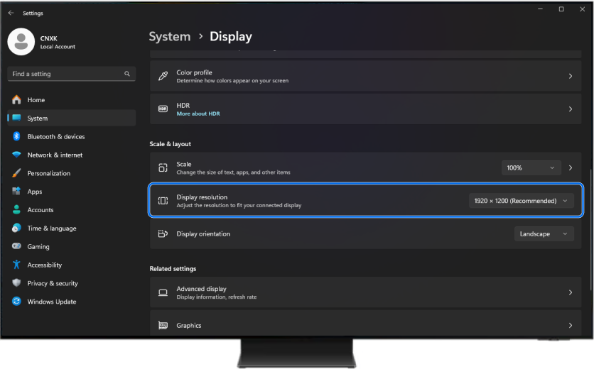This screenshot has height=369, width=594.
Task: Open the Display resolution dropdown
Action: 521,201
